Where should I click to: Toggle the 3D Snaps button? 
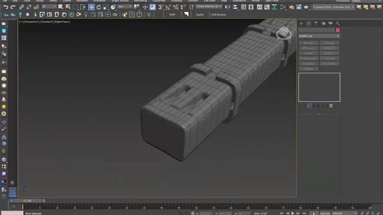coord(160,7)
